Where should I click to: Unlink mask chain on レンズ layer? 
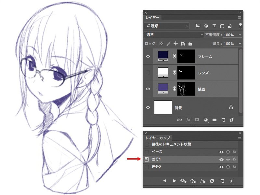pos(175,72)
